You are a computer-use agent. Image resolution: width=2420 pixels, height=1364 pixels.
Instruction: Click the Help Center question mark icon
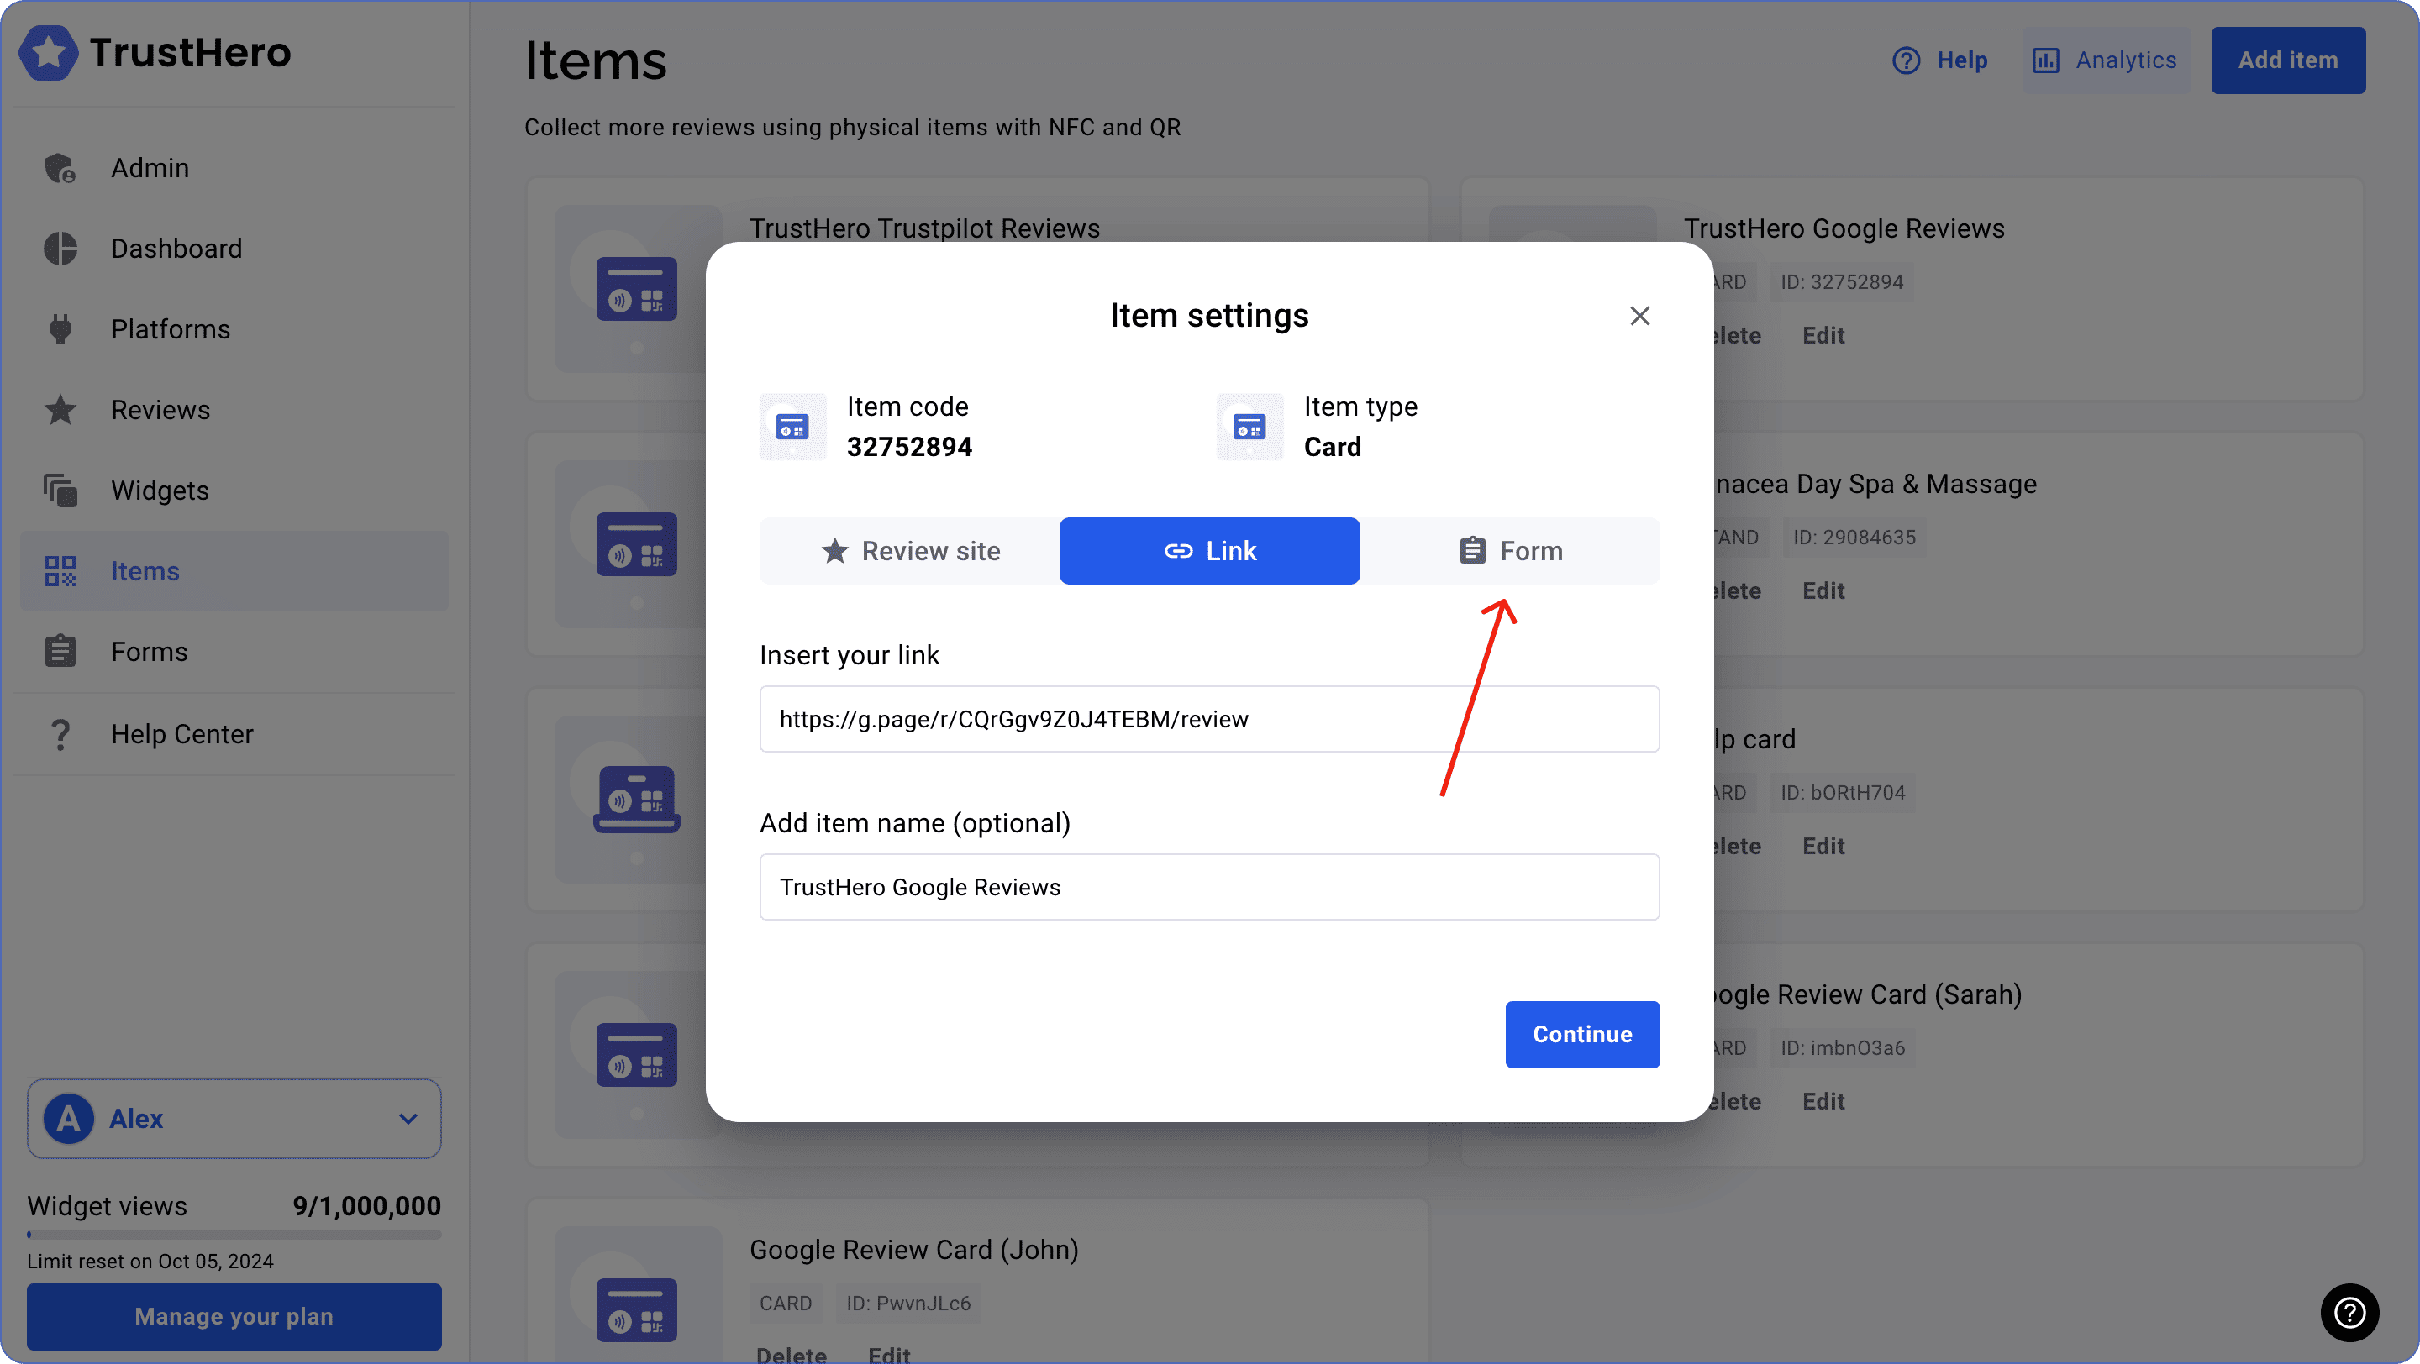click(x=60, y=734)
